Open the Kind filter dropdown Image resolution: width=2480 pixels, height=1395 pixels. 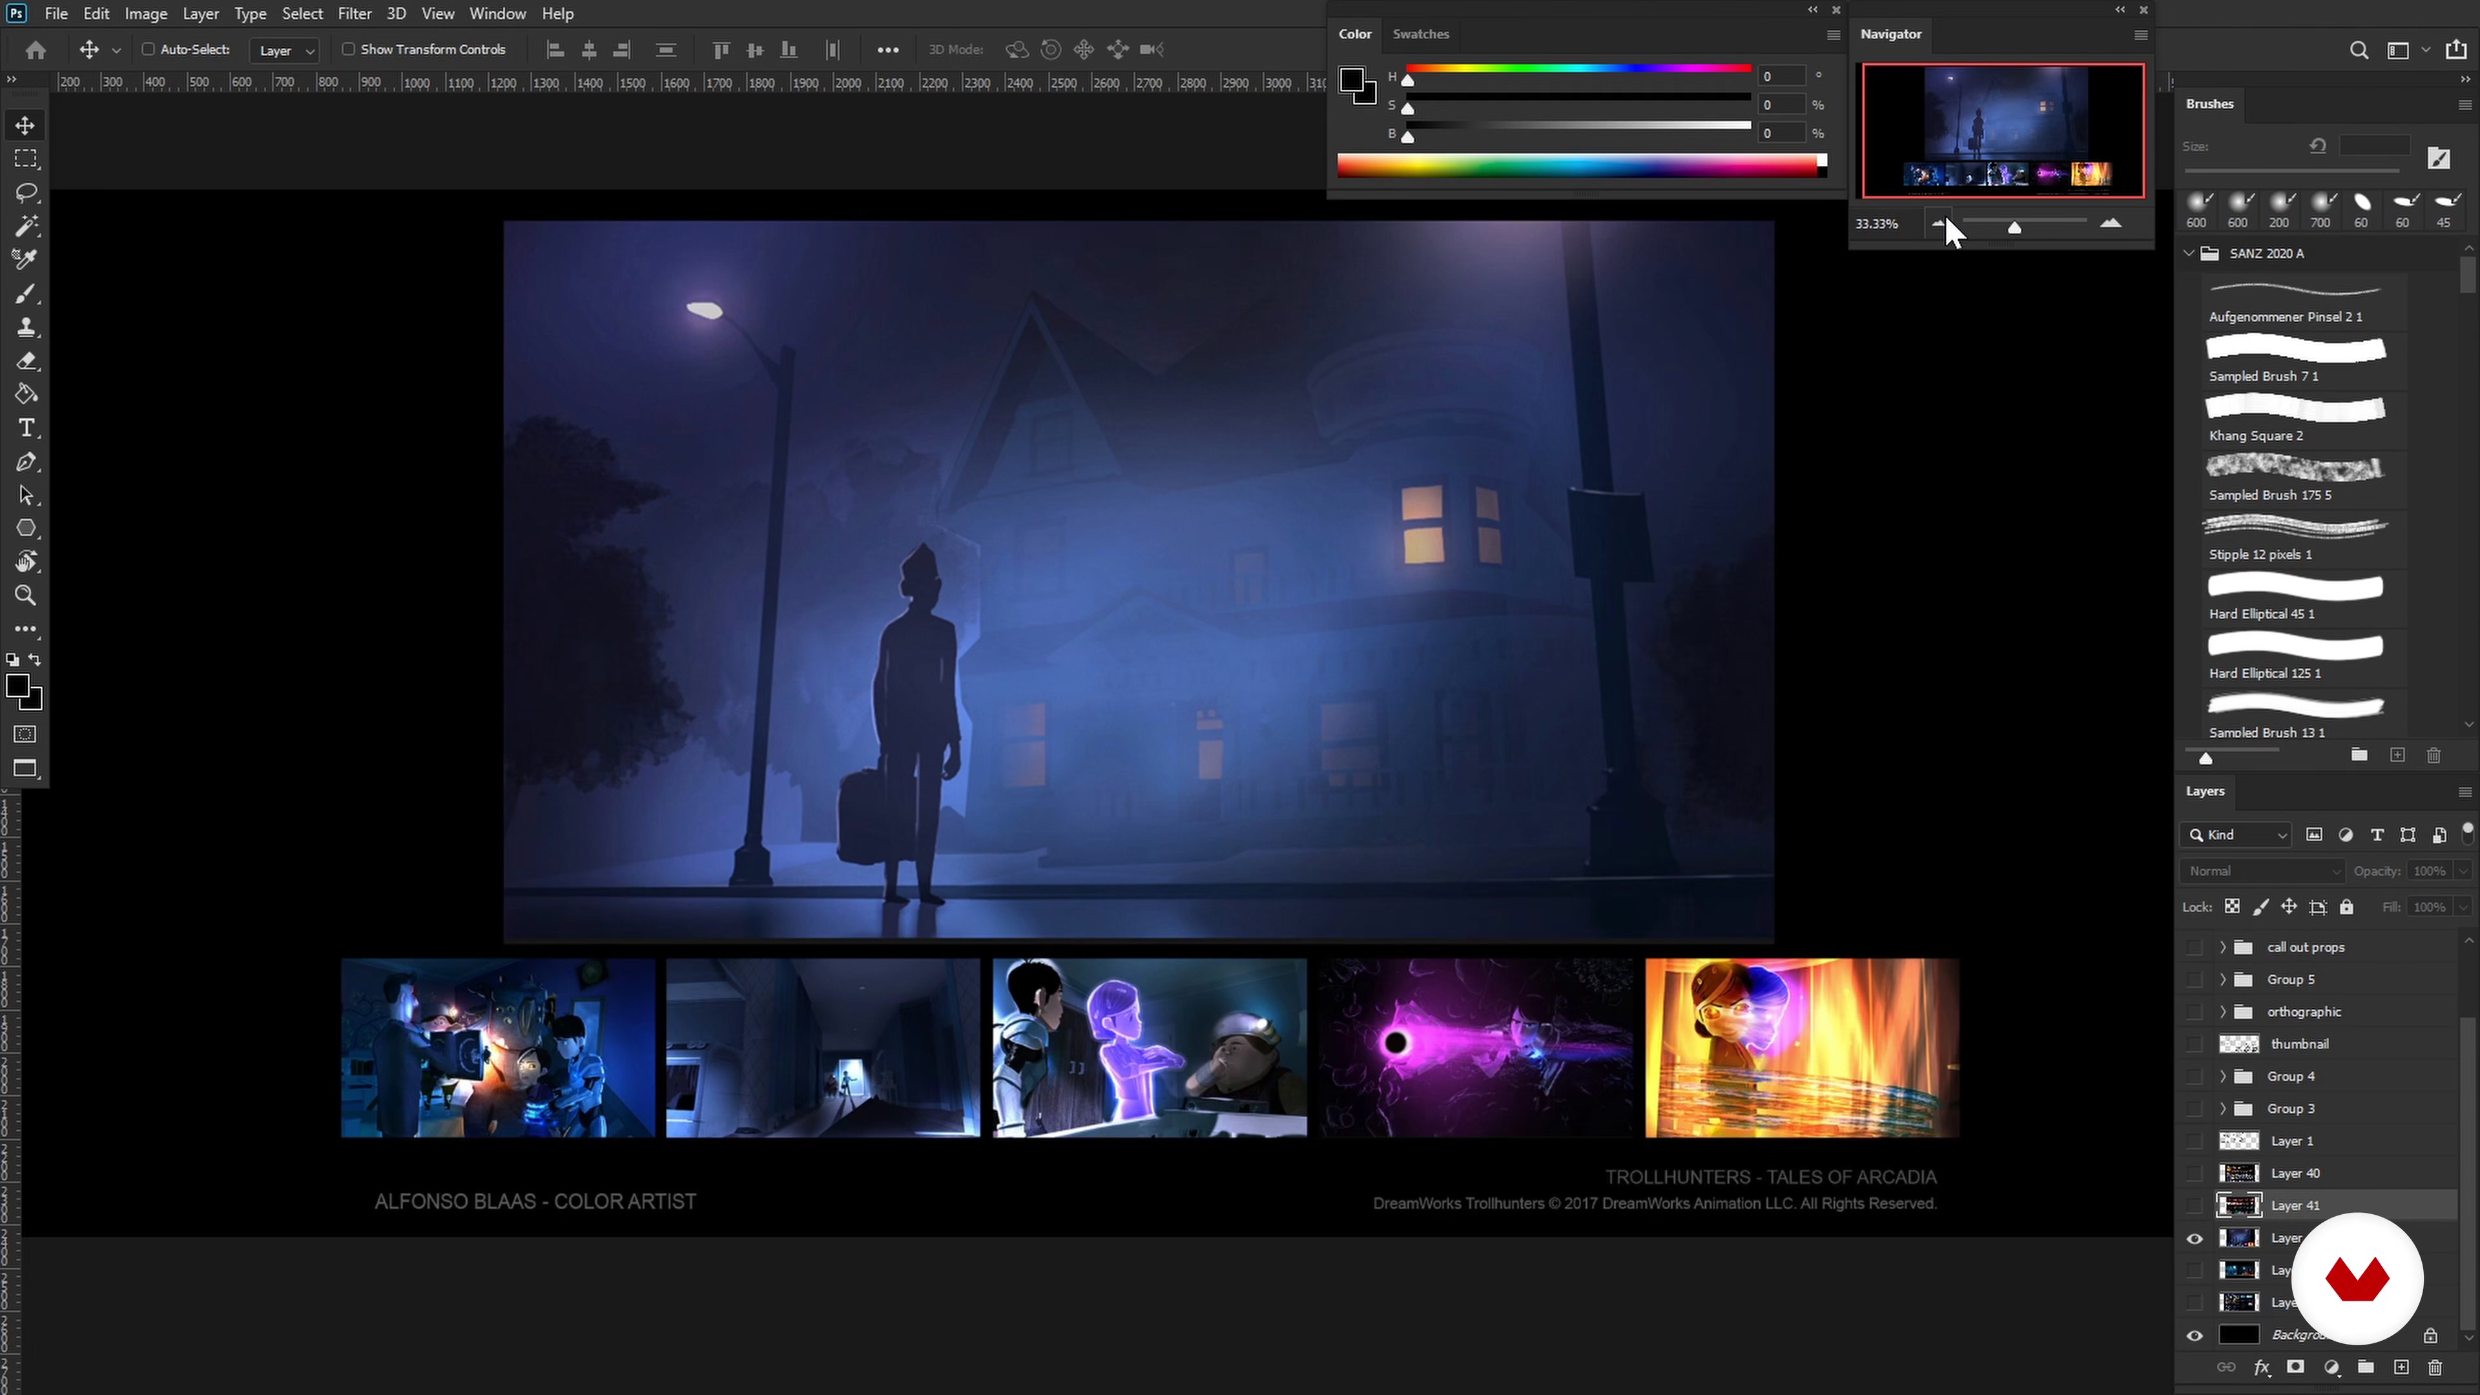point(2237,834)
